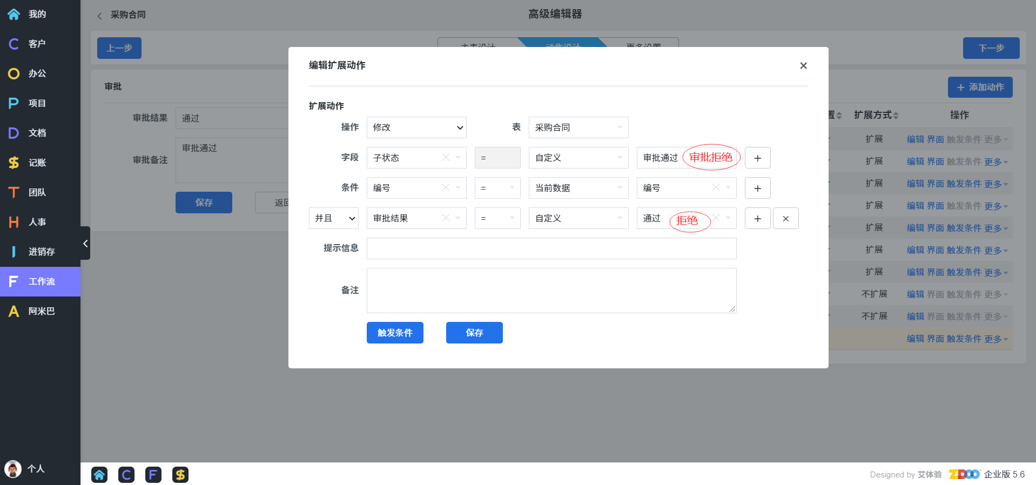Close the 编辑扩展动作 dialog
This screenshot has height=485, width=1036.
[x=803, y=66]
